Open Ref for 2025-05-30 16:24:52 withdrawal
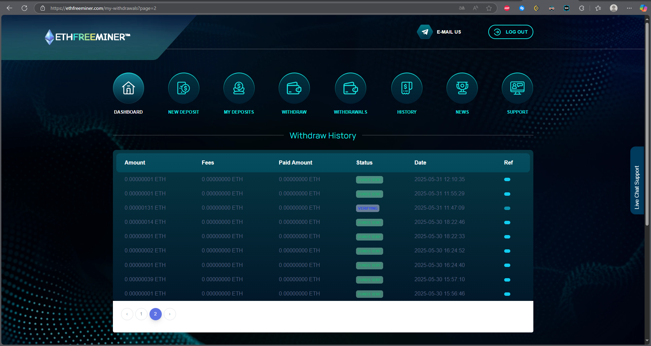 coord(507,251)
